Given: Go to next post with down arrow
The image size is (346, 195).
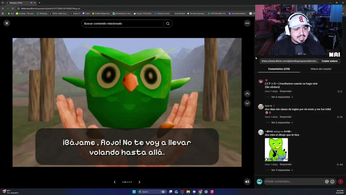Looking at the screenshot, I should (247, 103).
